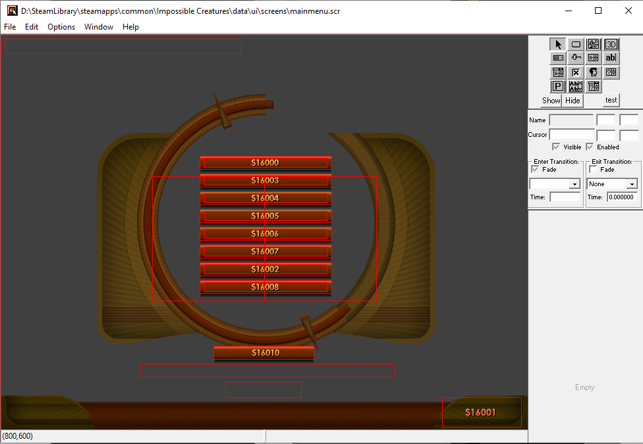Select the $16006 menu button
This screenshot has width=643, height=444.
click(266, 234)
